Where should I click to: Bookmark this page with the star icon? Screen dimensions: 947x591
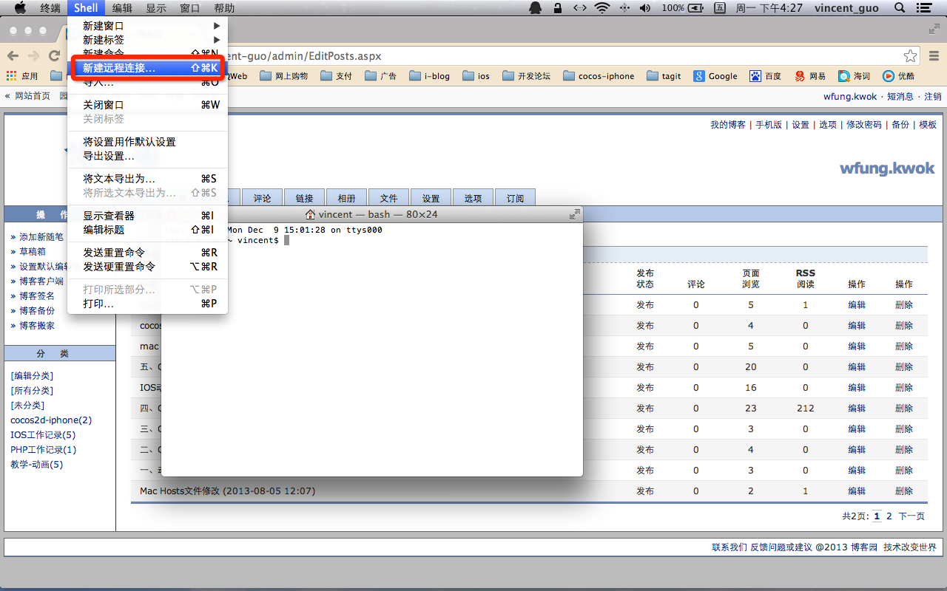(910, 56)
